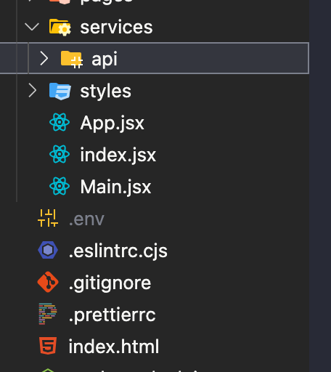Open the Main.jsx file

(x=115, y=187)
